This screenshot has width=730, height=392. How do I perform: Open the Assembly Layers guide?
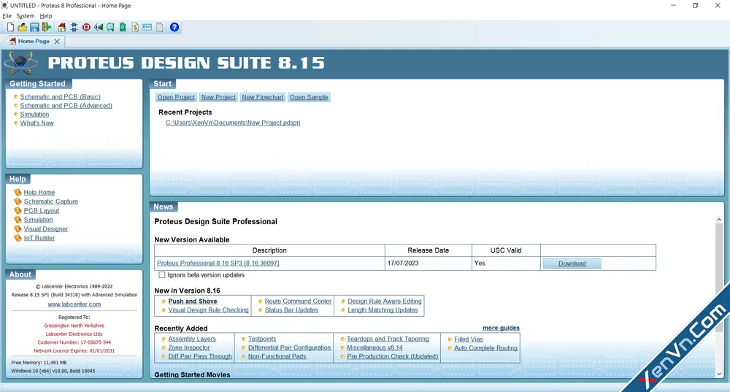192,339
